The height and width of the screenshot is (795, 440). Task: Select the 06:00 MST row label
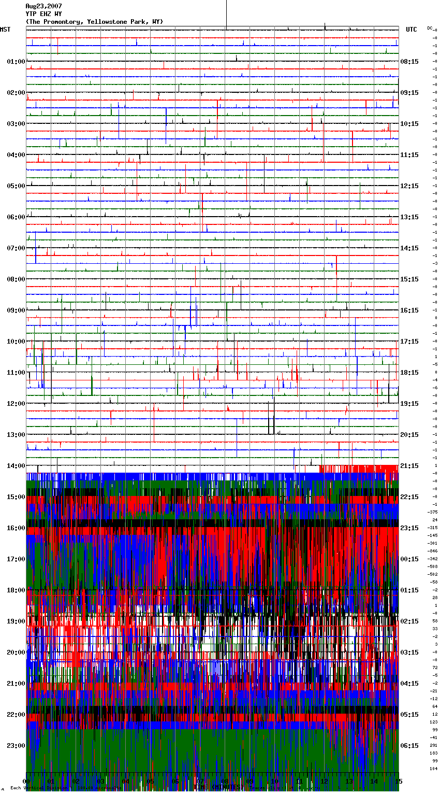(x=16, y=217)
